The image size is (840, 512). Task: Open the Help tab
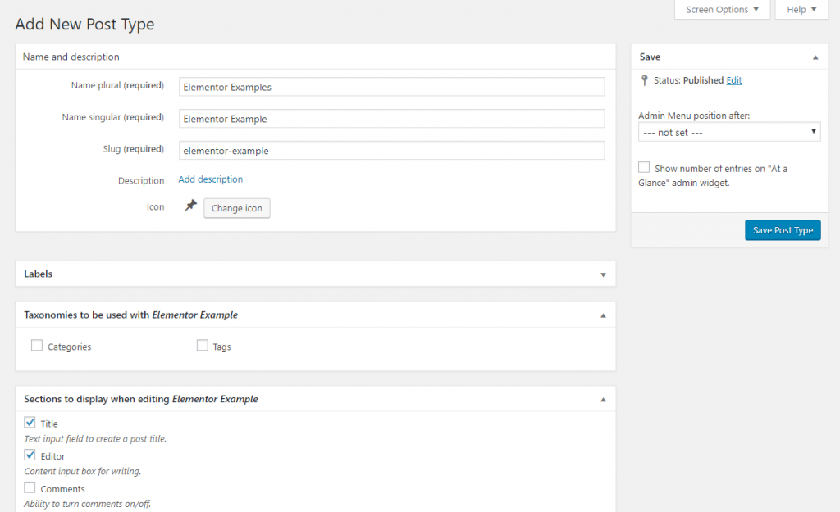click(x=801, y=10)
